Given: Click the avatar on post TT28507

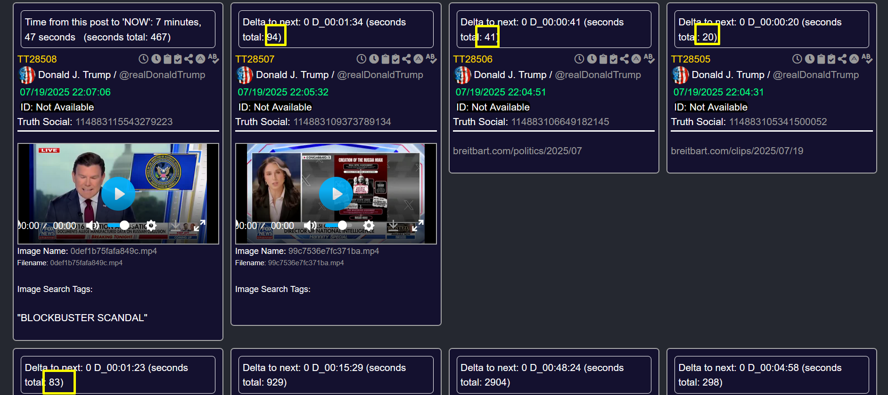Looking at the screenshot, I should pyautogui.click(x=245, y=75).
